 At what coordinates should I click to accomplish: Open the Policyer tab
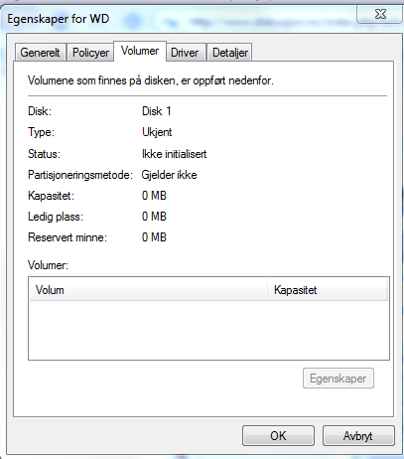tap(90, 53)
